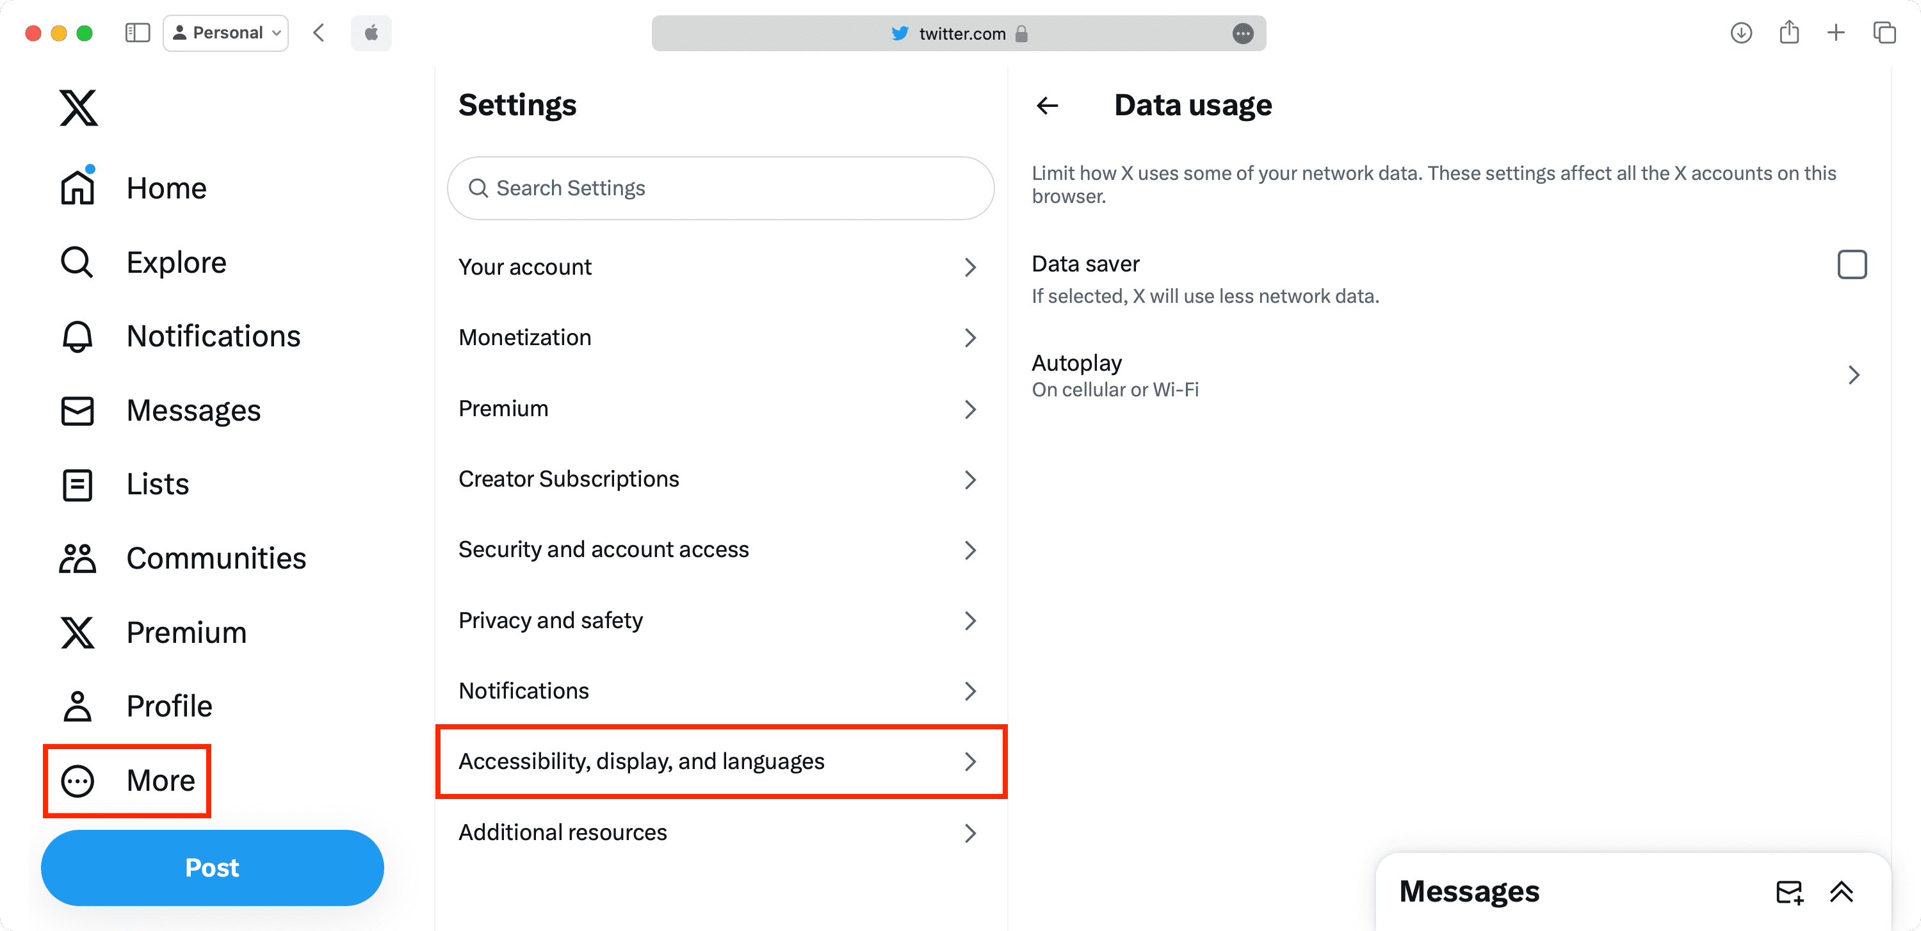Open the Personal profile dropdown

pyautogui.click(x=225, y=33)
